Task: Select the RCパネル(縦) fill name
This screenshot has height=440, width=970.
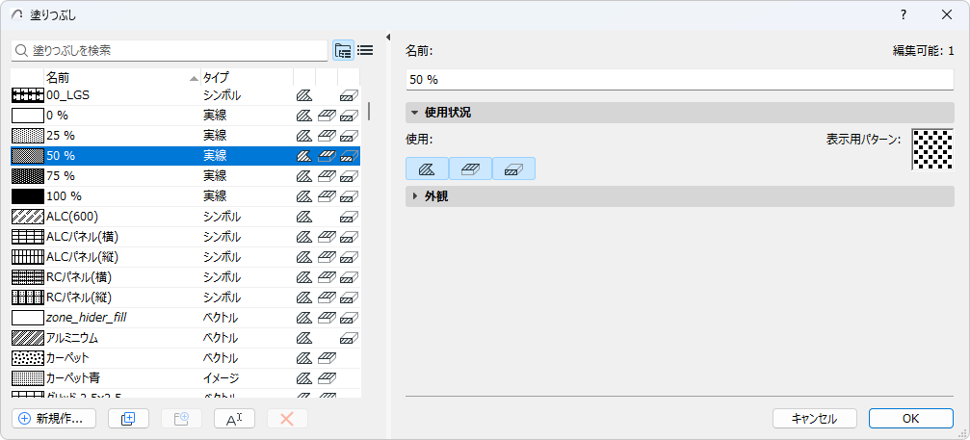Action: [79, 298]
